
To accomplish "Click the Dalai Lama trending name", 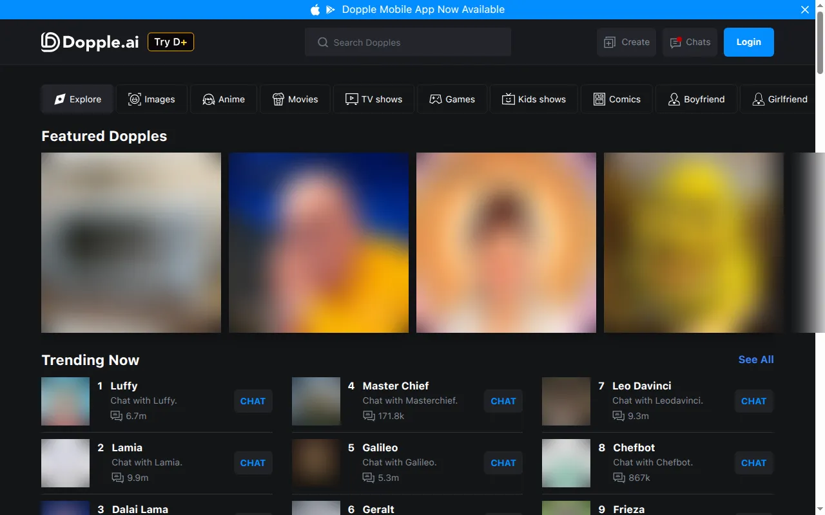I will tap(140, 509).
